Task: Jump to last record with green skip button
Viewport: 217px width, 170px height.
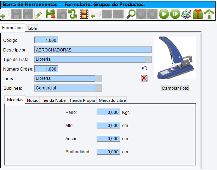Action: coord(175,14)
